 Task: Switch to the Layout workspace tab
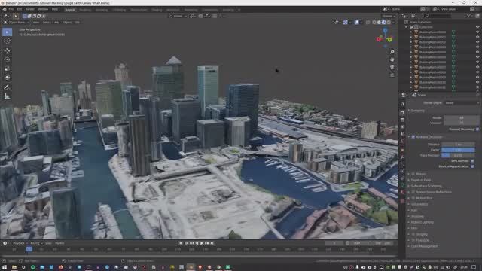coord(70,10)
